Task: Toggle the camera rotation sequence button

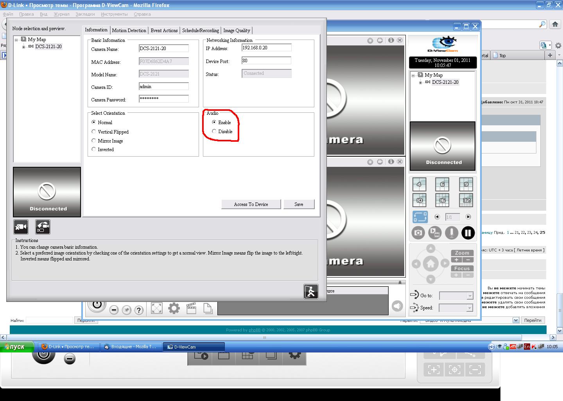Action: click(x=420, y=217)
